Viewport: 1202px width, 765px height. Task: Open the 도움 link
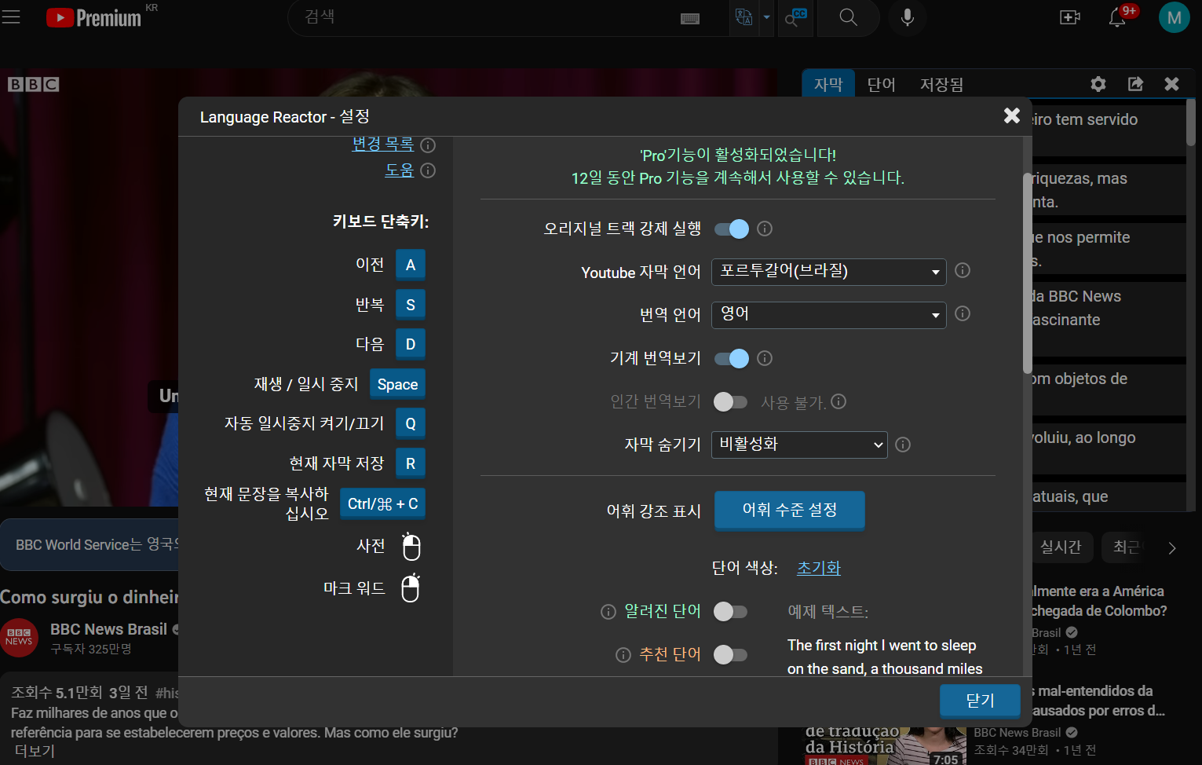(399, 170)
